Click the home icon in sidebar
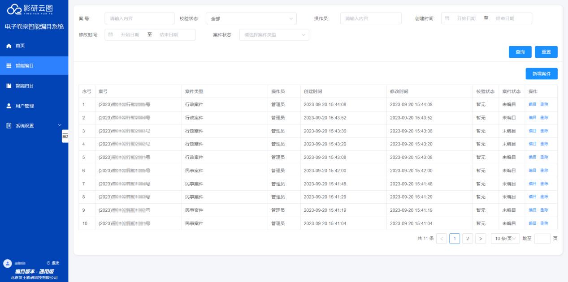 [x=9, y=46]
